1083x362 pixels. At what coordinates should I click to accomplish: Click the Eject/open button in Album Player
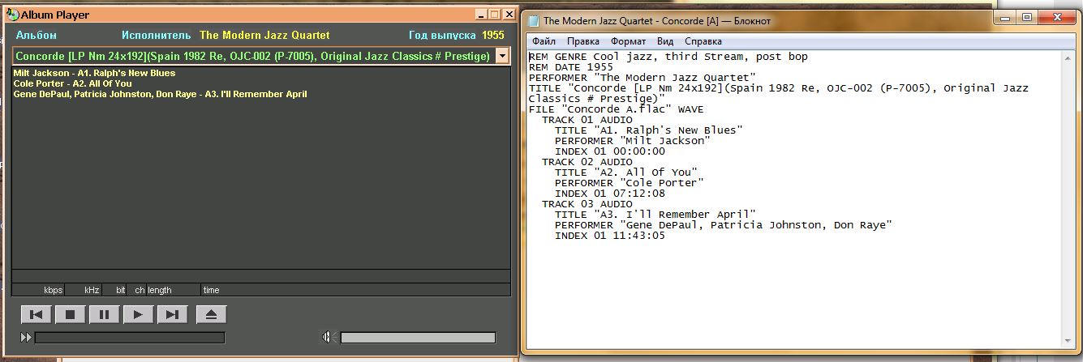[211, 315]
